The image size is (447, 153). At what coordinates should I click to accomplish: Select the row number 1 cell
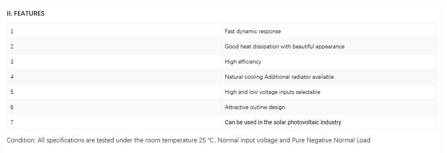point(114,31)
